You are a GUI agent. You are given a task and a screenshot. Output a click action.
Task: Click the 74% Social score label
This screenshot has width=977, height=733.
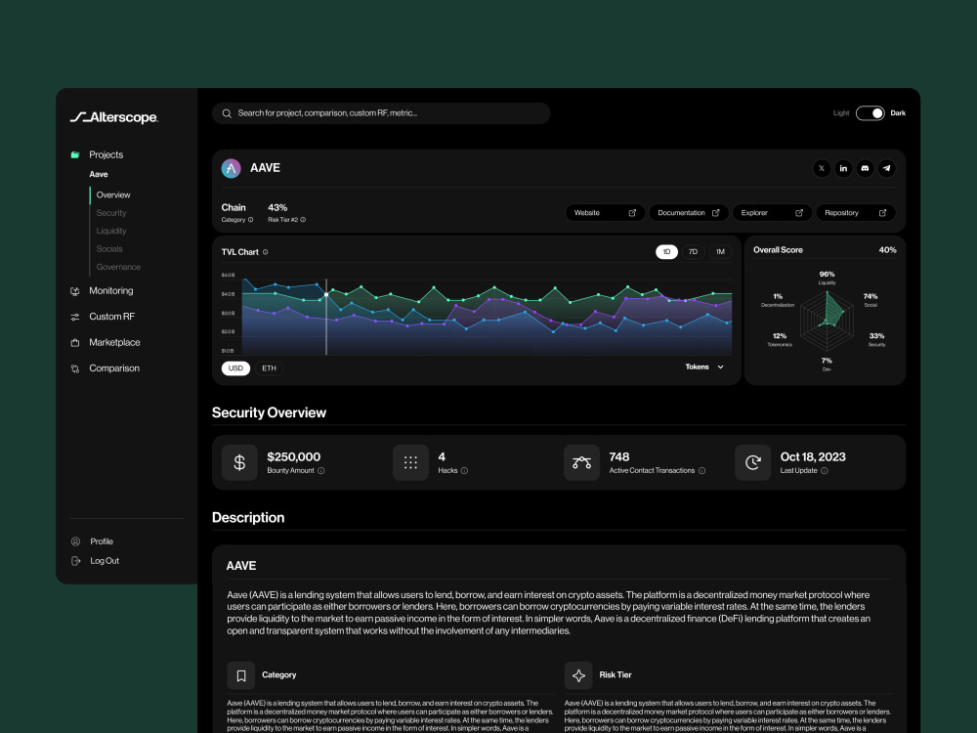(871, 297)
